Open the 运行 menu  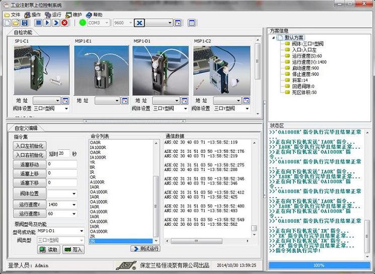click(53, 15)
